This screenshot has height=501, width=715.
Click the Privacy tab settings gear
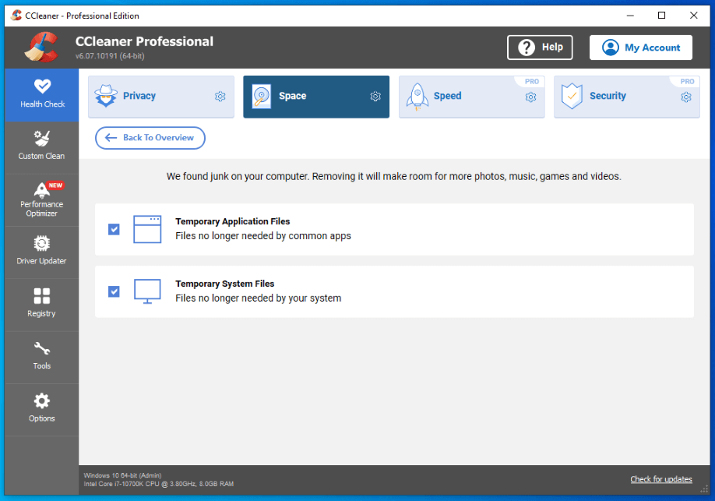[x=220, y=97]
